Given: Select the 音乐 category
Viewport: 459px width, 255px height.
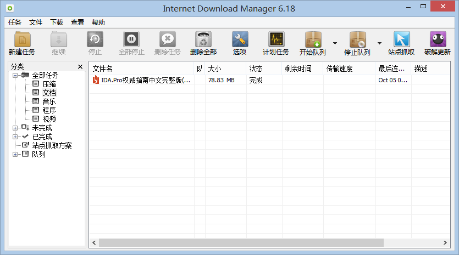Looking at the screenshot, I should pyautogui.click(x=49, y=101).
